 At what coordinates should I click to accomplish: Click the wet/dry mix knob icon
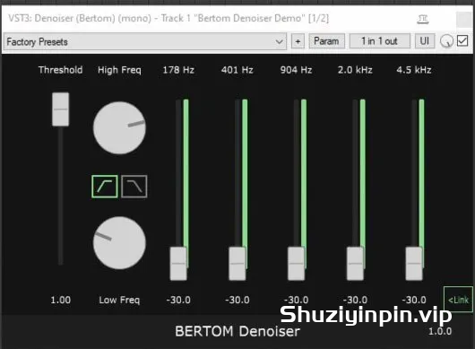pos(446,41)
